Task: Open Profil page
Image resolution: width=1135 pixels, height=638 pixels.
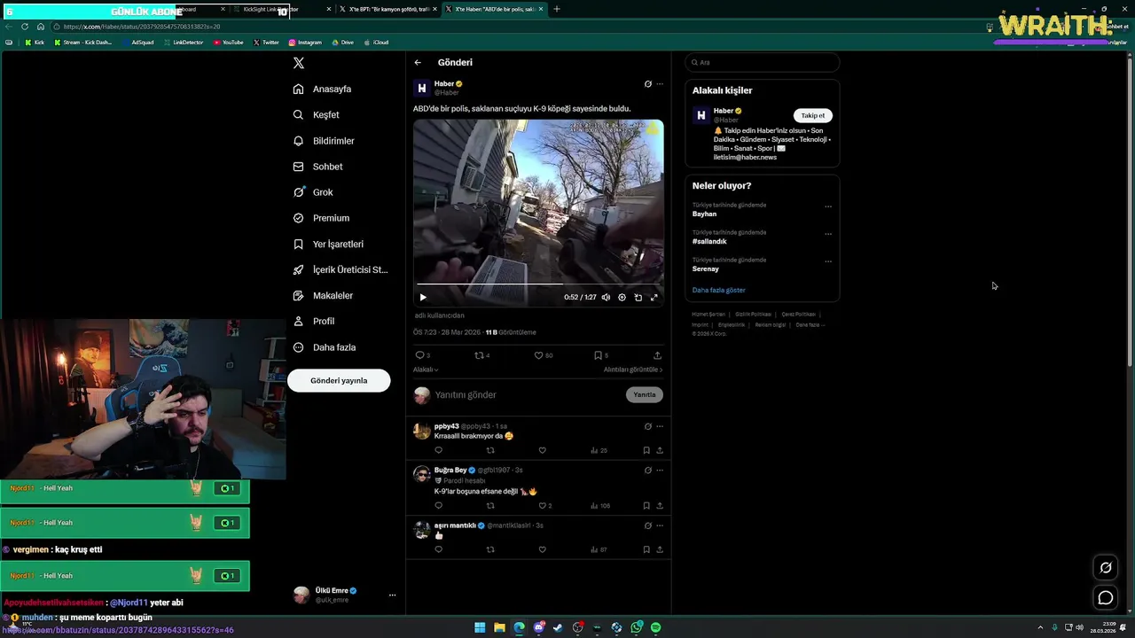Action: point(314,321)
